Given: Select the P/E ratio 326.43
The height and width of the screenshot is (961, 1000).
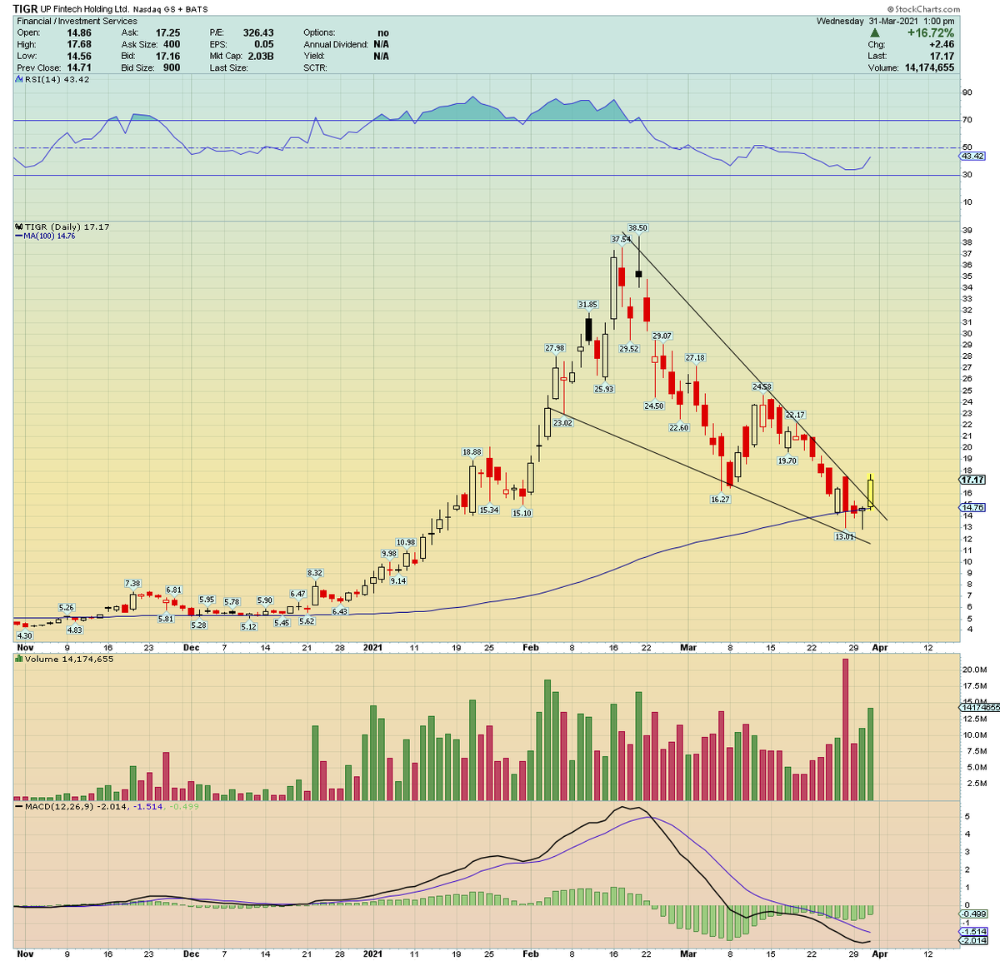Looking at the screenshot, I should tap(258, 33).
